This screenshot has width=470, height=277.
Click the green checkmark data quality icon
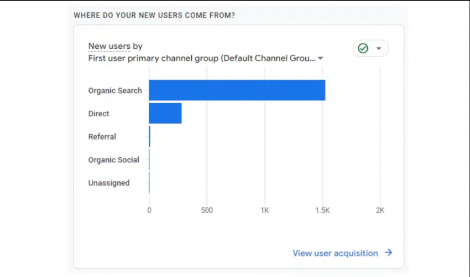pos(363,48)
